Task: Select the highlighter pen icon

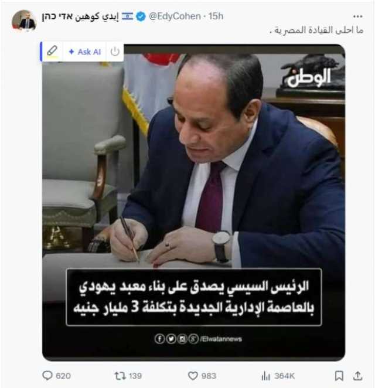Action: pyautogui.click(x=52, y=51)
